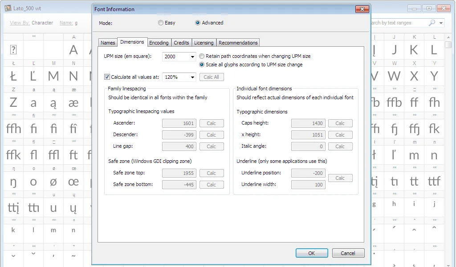The height and width of the screenshot is (267, 456).
Task: Click Calc next to Italic angle
Action: coord(340,146)
